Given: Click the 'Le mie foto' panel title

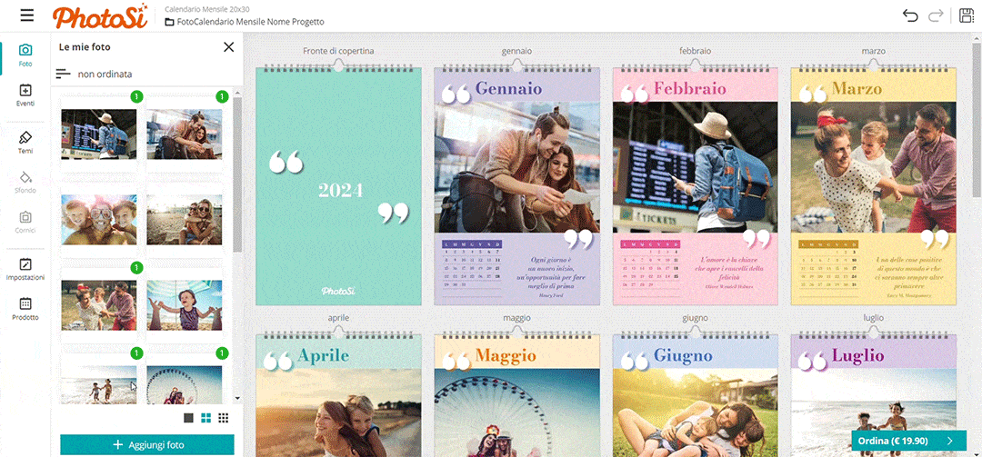Looking at the screenshot, I should (85, 47).
